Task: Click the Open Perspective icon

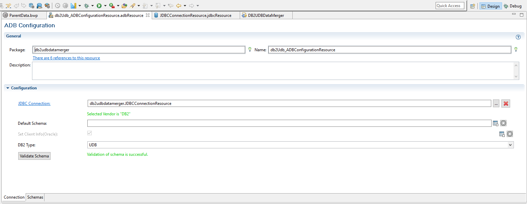Action: click(x=473, y=6)
